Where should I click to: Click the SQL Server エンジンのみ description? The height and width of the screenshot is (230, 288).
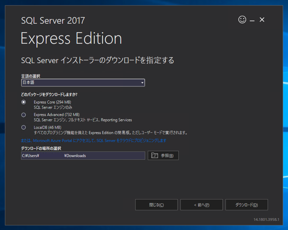coord(53,107)
